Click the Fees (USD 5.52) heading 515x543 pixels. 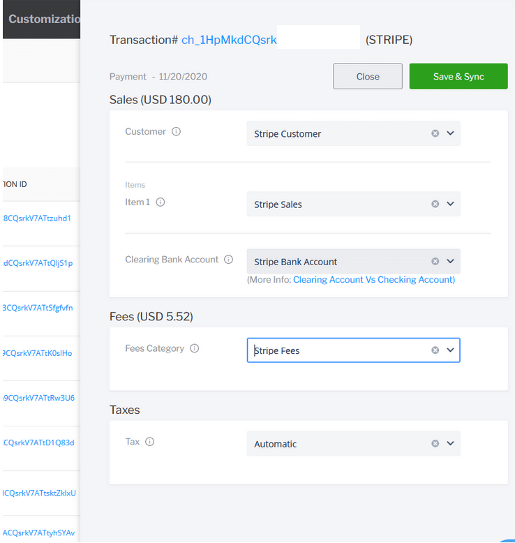tap(151, 317)
